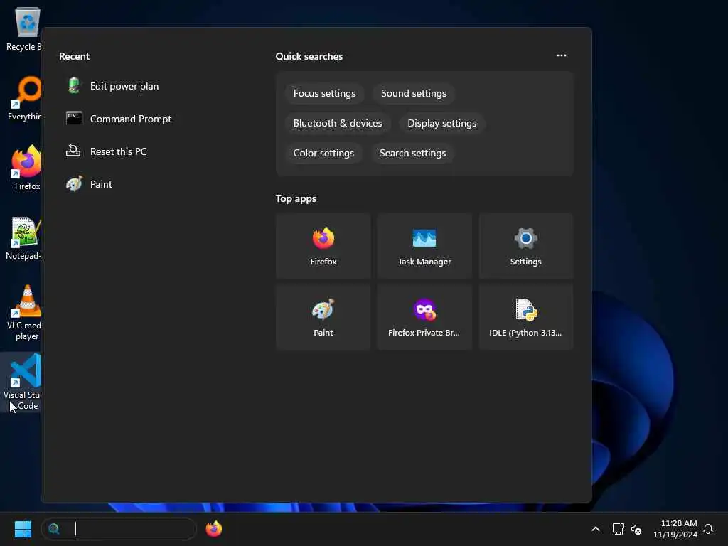
Task: Select Notepad++ desktop shortcut
Action: click(24, 238)
